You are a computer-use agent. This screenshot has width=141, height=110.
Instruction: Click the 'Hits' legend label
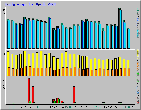tap(138, 11)
